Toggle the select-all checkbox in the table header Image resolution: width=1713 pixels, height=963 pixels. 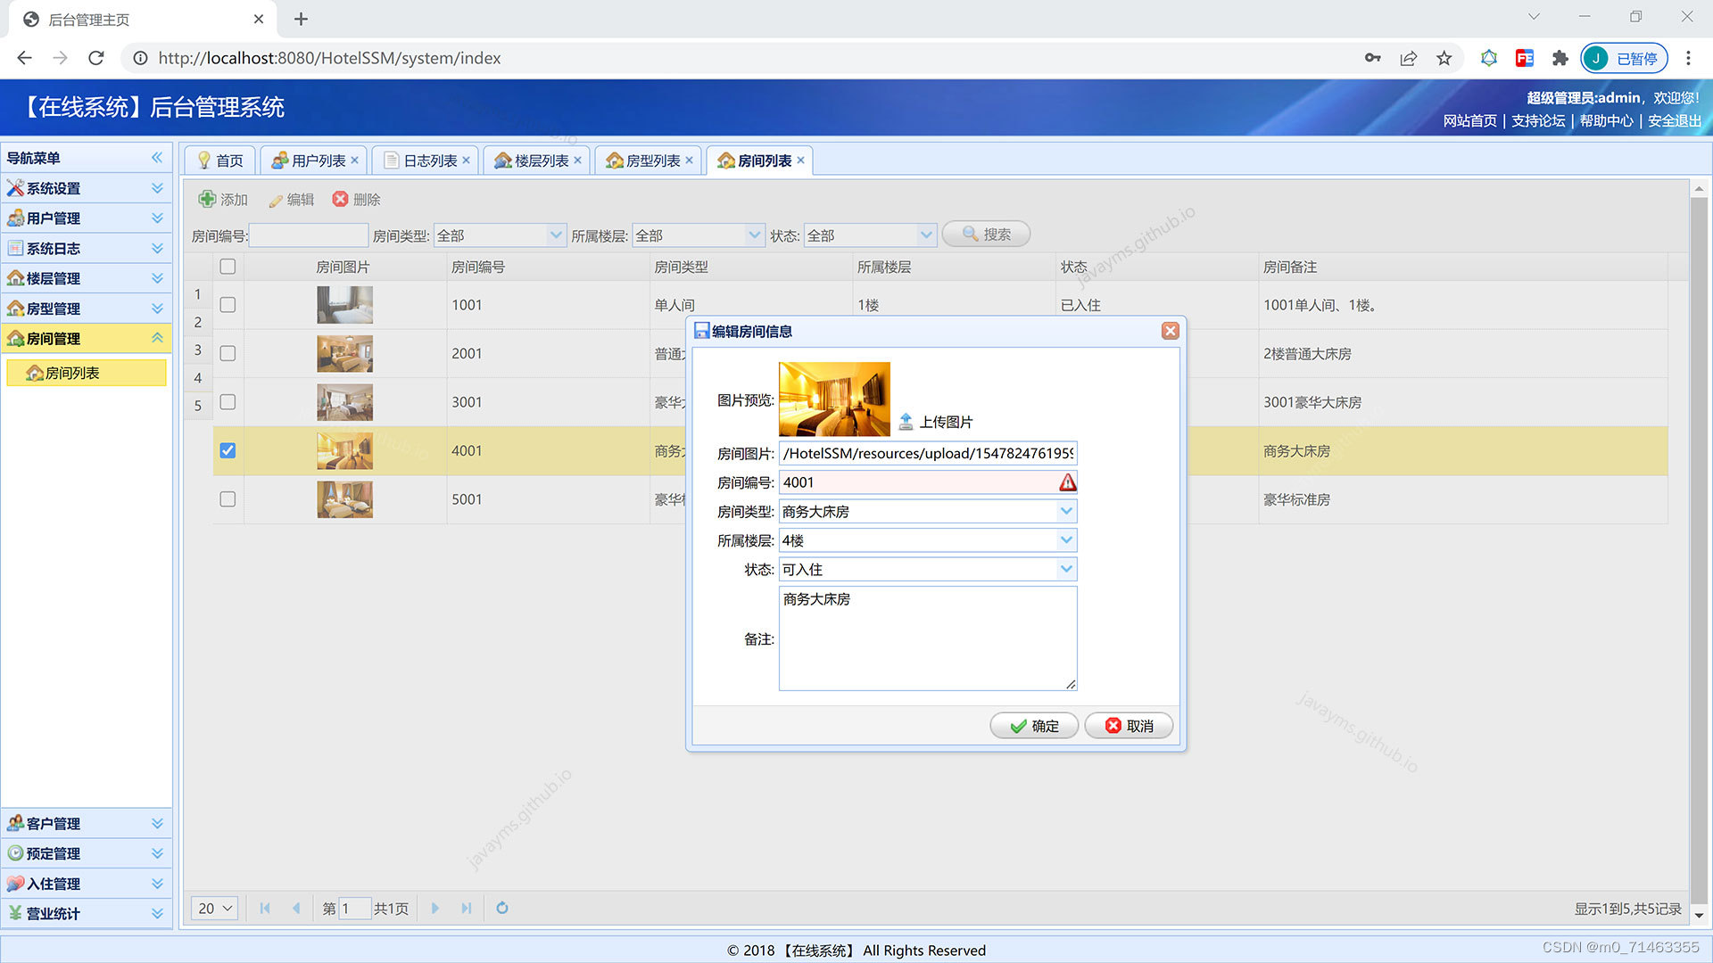[228, 267]
